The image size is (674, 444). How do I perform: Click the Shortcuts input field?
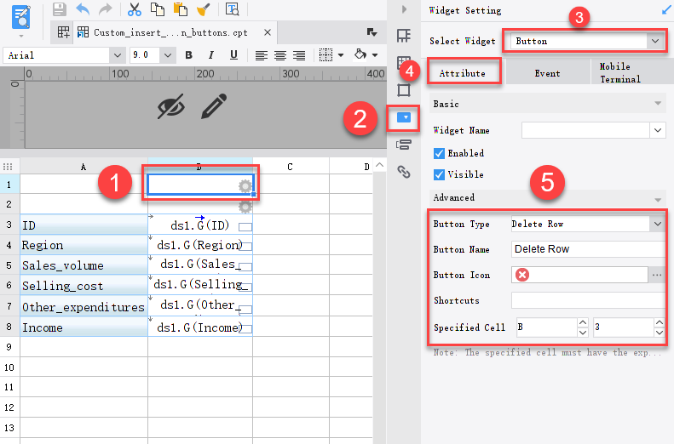click(588, 300)
